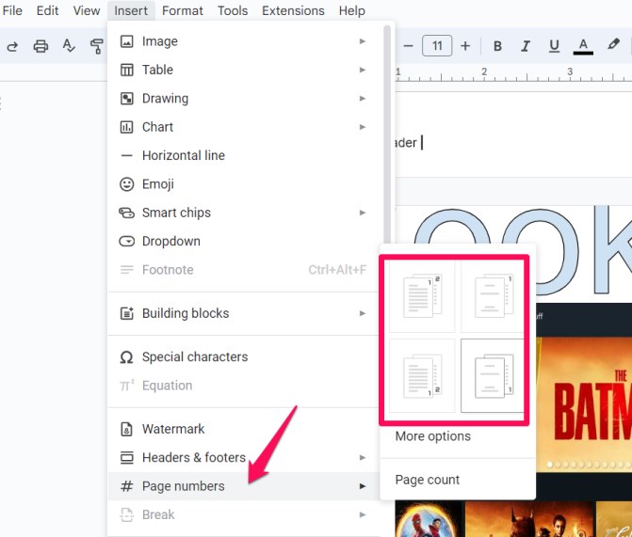632x537 pixels.
Task: Choose Watermark from Insert menu
Action: point(244,429)
